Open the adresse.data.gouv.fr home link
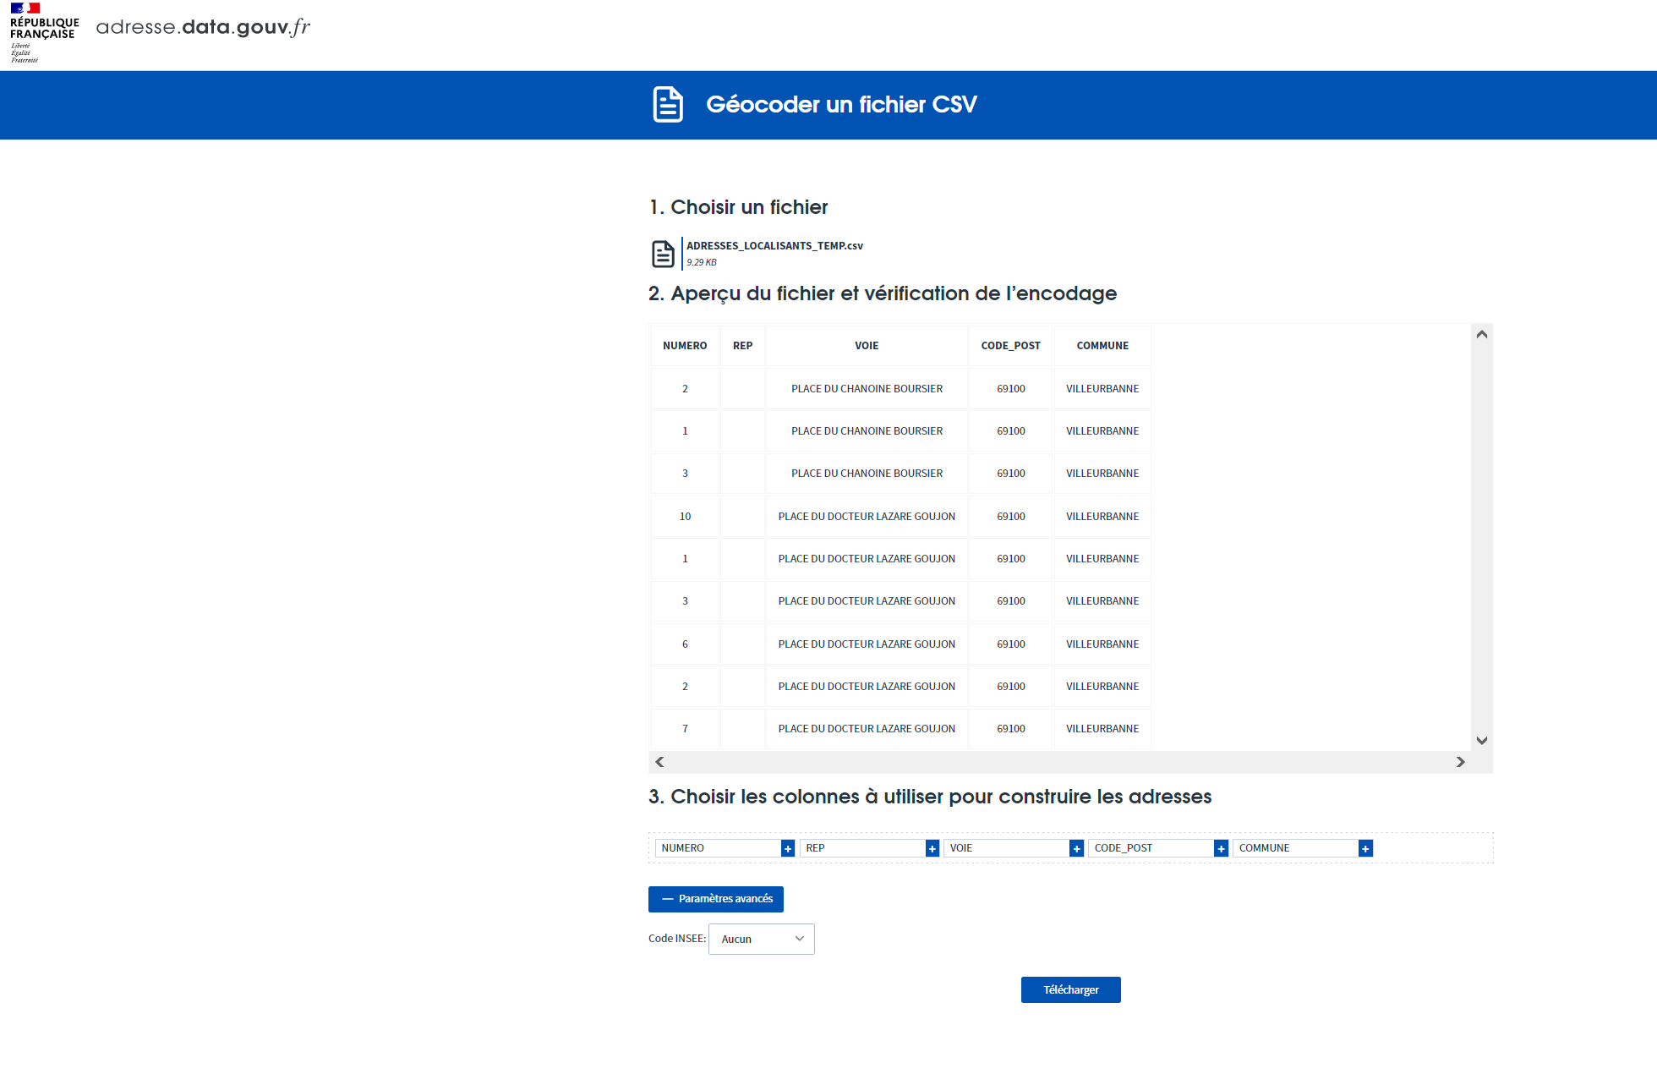The width and height of the screenshot is (1657, 1074). pyautogui.click(x=203, y=27)
